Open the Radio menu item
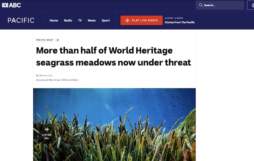 point(68,21)
